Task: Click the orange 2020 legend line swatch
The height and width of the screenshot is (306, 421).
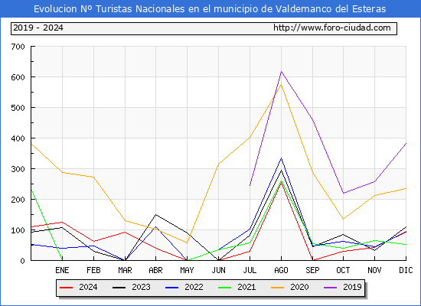Action: tap(277, 288)
